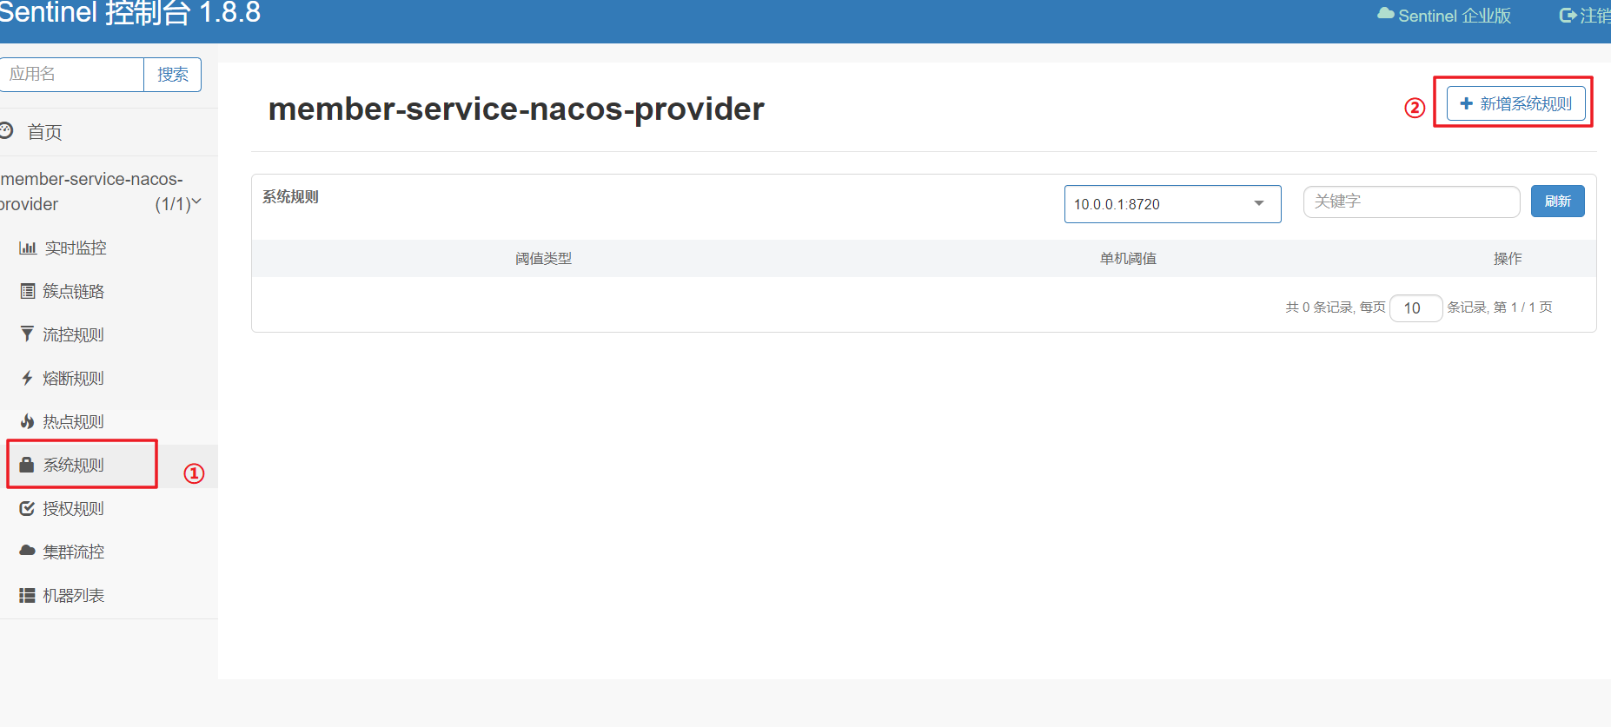Click the 搜索 search button

pyautogui.click(x=172, y=75)
